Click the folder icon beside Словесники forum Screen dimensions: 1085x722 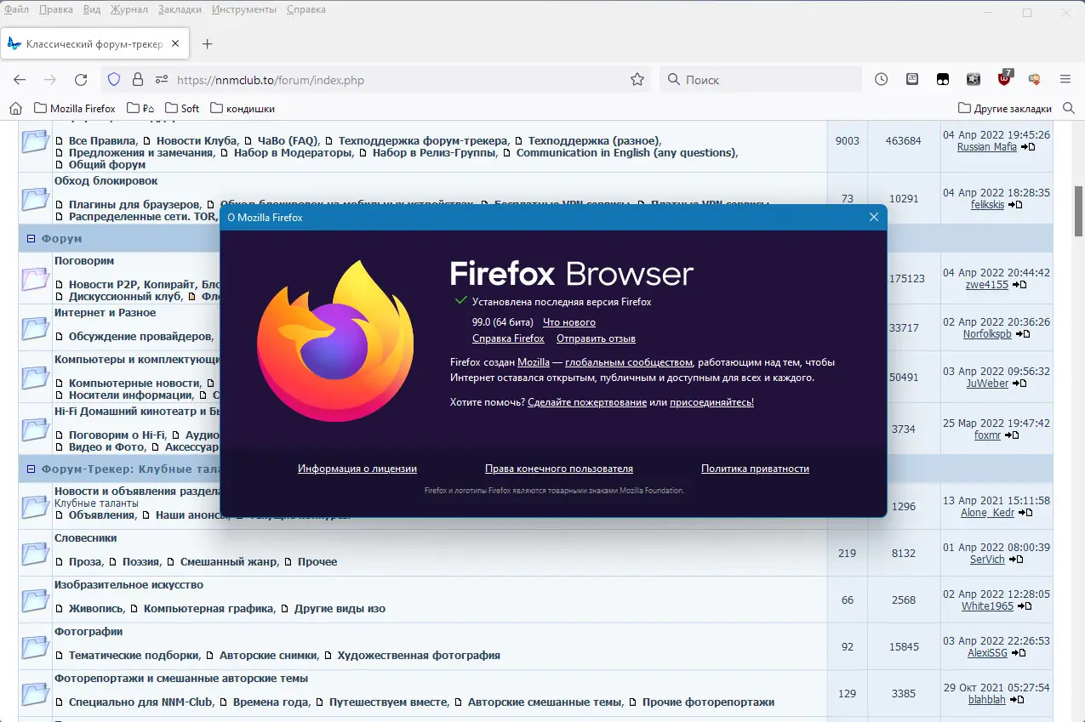click(35, 553)
